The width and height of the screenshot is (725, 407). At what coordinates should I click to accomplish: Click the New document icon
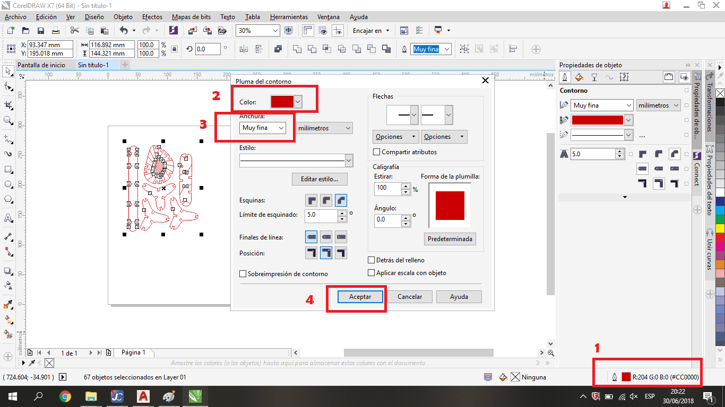point(10,31)
